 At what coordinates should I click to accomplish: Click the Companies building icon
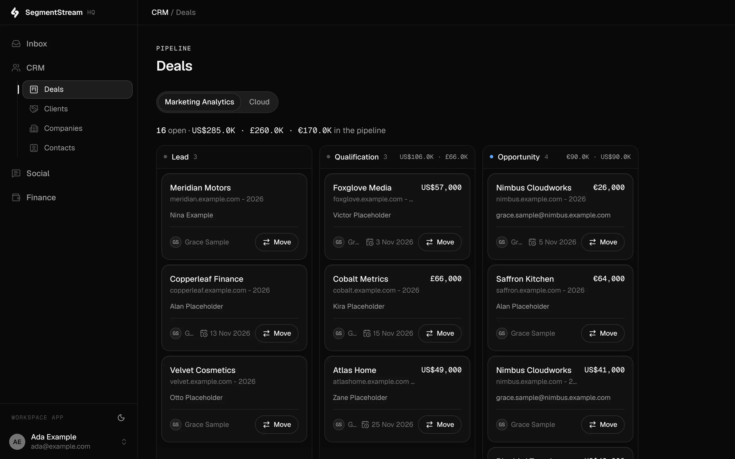coord(34,129)
